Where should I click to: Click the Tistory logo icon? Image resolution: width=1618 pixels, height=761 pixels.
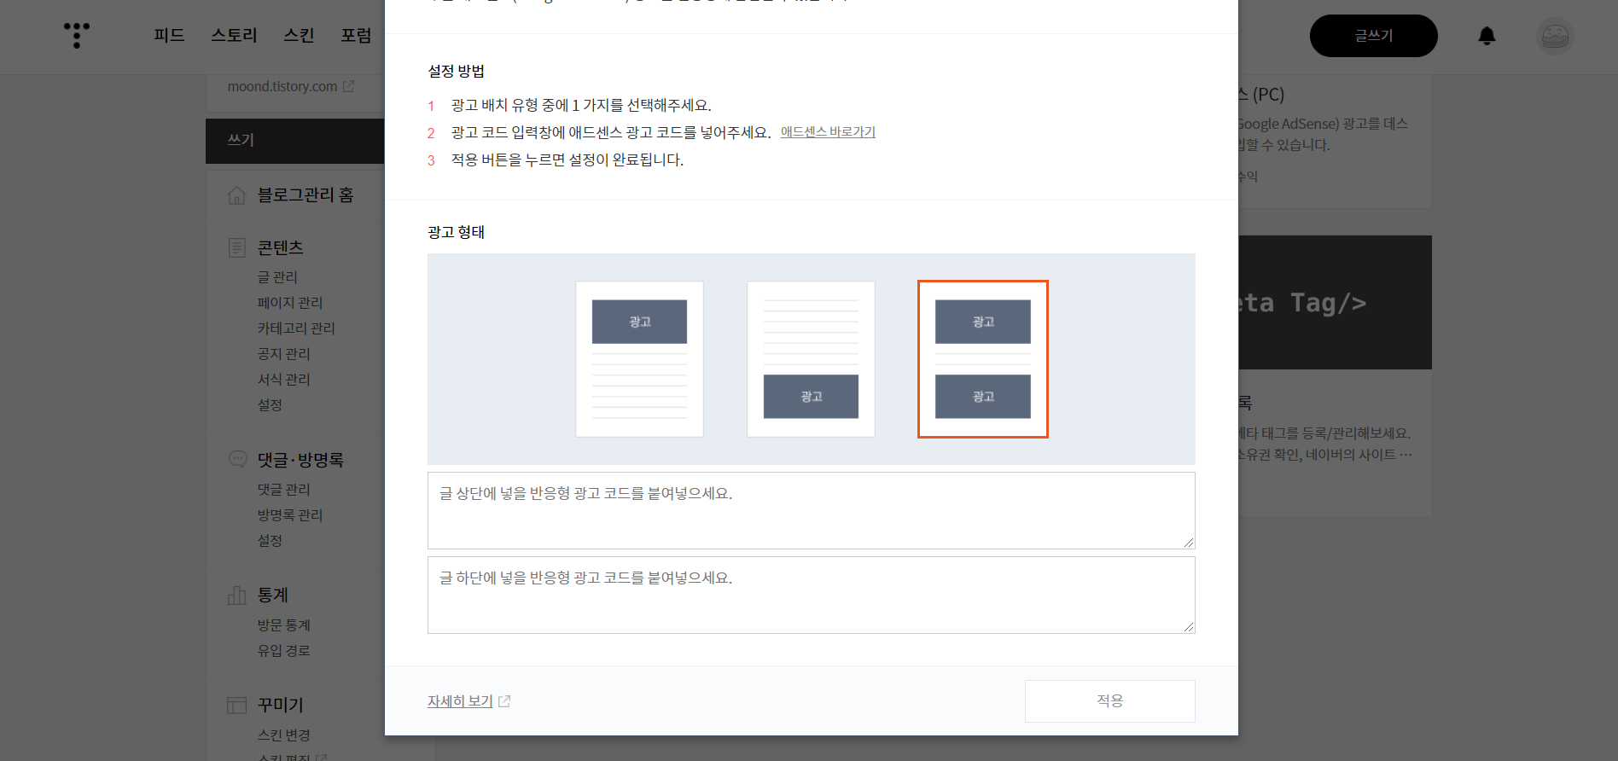77,35
